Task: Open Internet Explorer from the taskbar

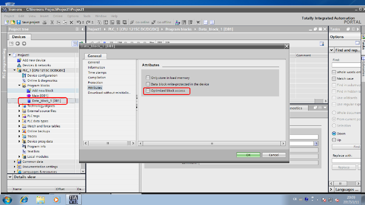Action: click(24, 199)
